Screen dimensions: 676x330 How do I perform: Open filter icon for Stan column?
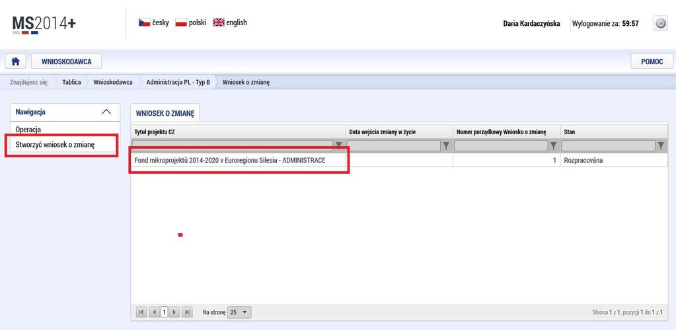point(661,145)
